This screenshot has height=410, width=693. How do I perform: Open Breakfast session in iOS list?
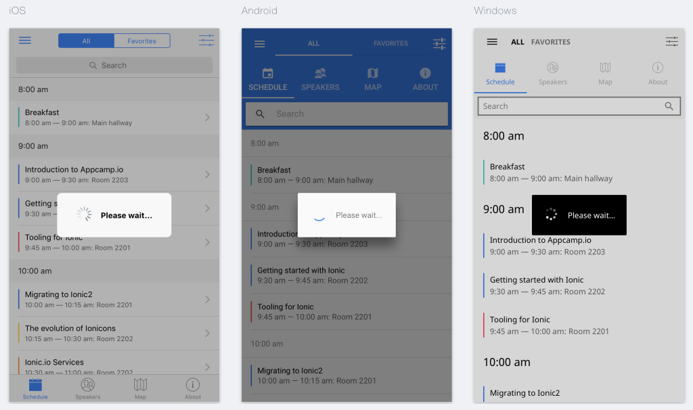114,117
